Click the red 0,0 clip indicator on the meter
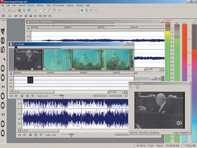 168,23
